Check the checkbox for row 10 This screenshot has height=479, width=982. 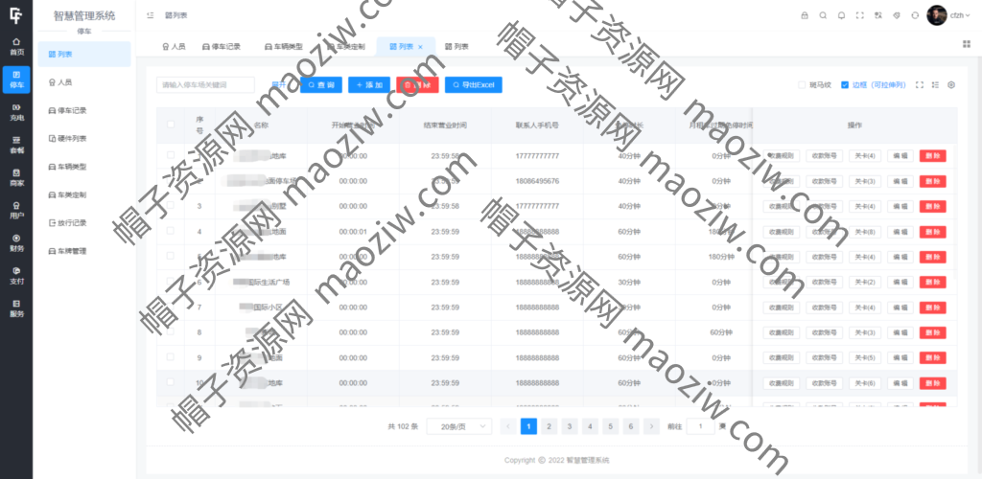171,381
